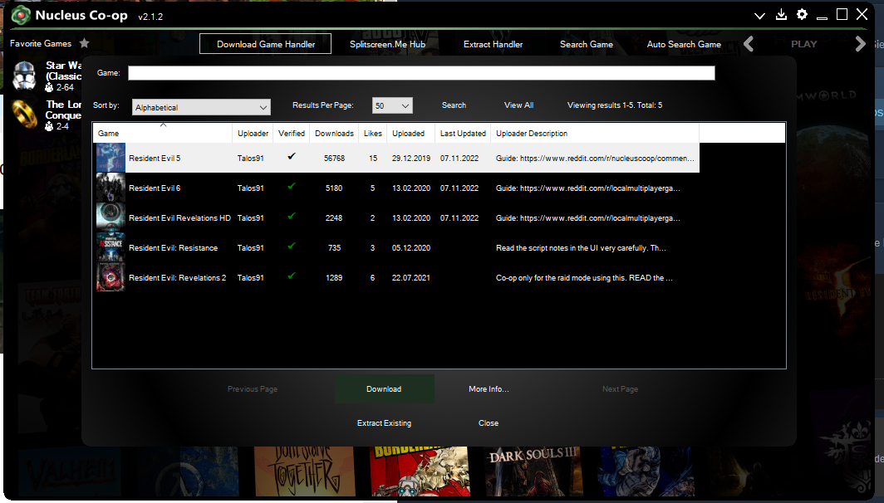Select Resident Evil: Resistance text
Screen dimensions: 884x503
coord(173,248)
